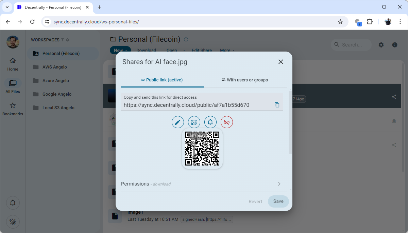Open Bookmarks from the sidebar
Image resolution: width=408 pixels, height=233 pixels.
pos(13,109)
